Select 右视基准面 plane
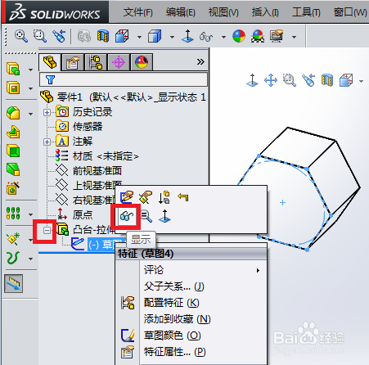Screen dimensions: 369x365 [86, 201]
